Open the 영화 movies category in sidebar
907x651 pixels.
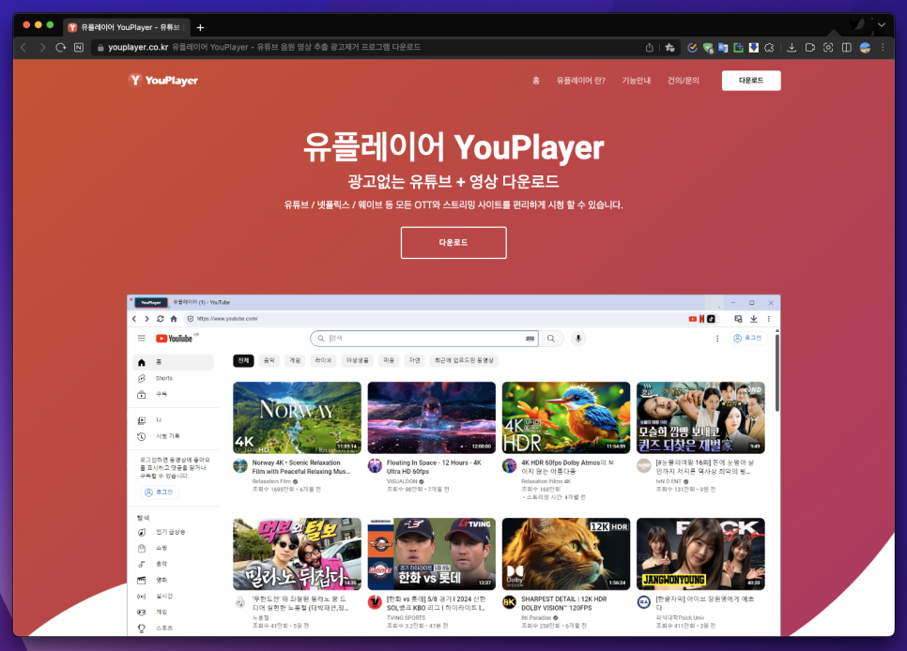tap(155, 578)
